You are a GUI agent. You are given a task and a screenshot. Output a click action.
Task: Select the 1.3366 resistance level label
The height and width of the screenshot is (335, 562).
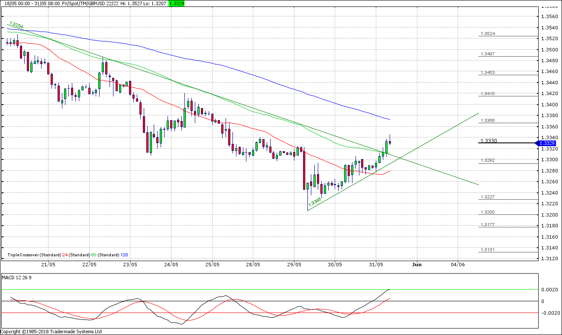click(x=487, y=121)
